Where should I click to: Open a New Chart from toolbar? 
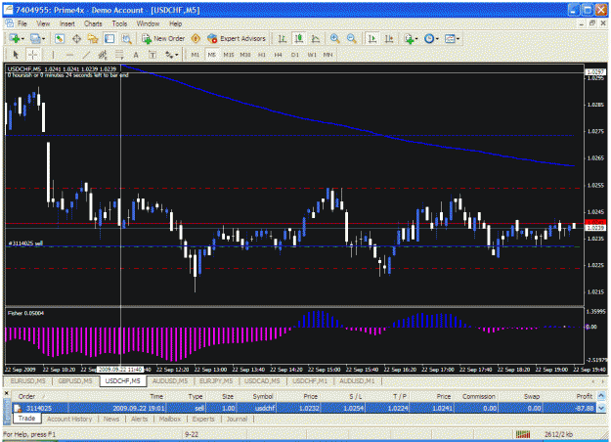(17, 38)
